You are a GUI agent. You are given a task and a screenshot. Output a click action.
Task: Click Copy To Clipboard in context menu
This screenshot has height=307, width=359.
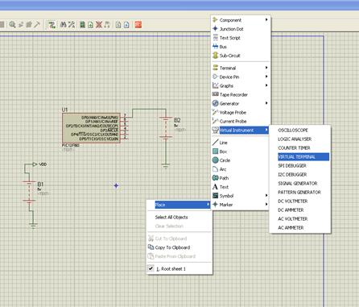179,247
